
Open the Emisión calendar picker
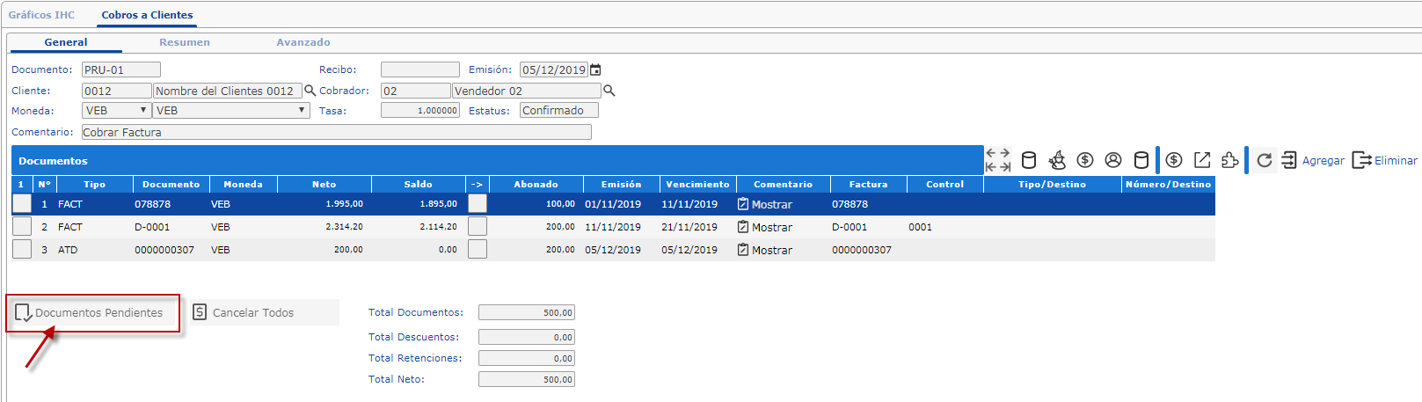tap(595, 69)
